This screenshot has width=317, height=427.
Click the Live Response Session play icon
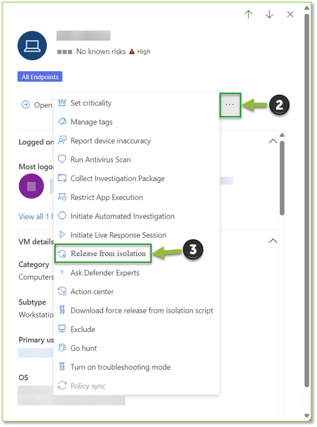62,235
